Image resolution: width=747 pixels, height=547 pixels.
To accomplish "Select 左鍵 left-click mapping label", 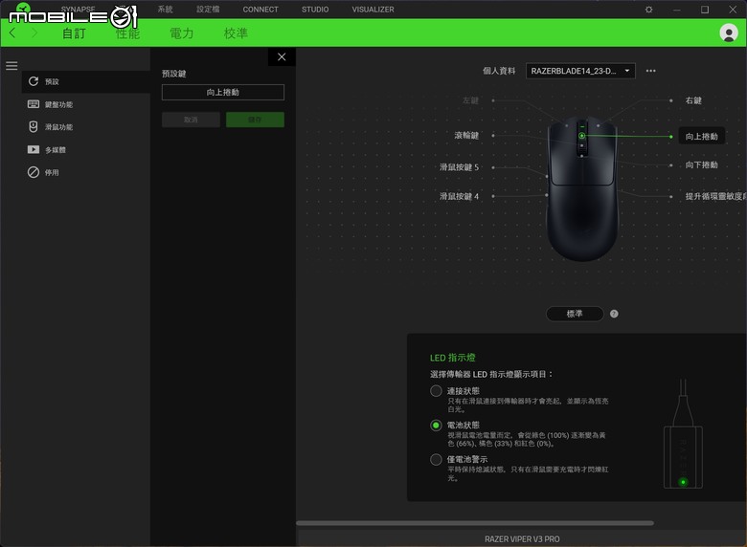I will [470, 100].
